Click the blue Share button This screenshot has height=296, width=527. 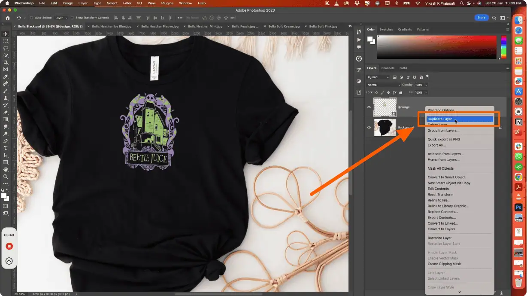point(481,18)
